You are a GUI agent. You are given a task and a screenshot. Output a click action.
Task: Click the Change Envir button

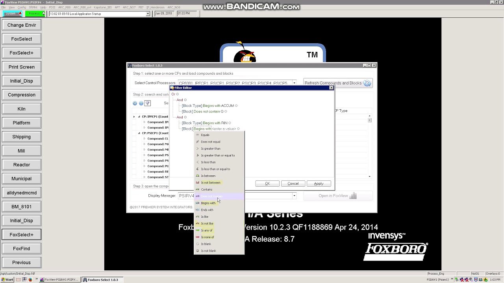(x=22, y=25)
